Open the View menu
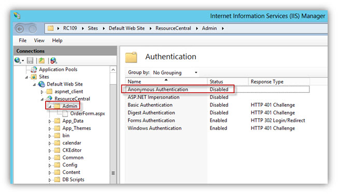Image resolution: width=338 pixels, height=194 pixels. point(39,40)
